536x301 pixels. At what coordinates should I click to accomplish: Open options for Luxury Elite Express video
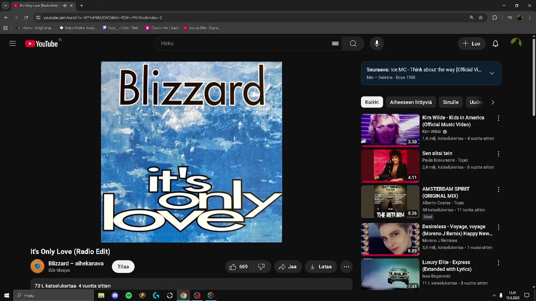click(498, 263)
